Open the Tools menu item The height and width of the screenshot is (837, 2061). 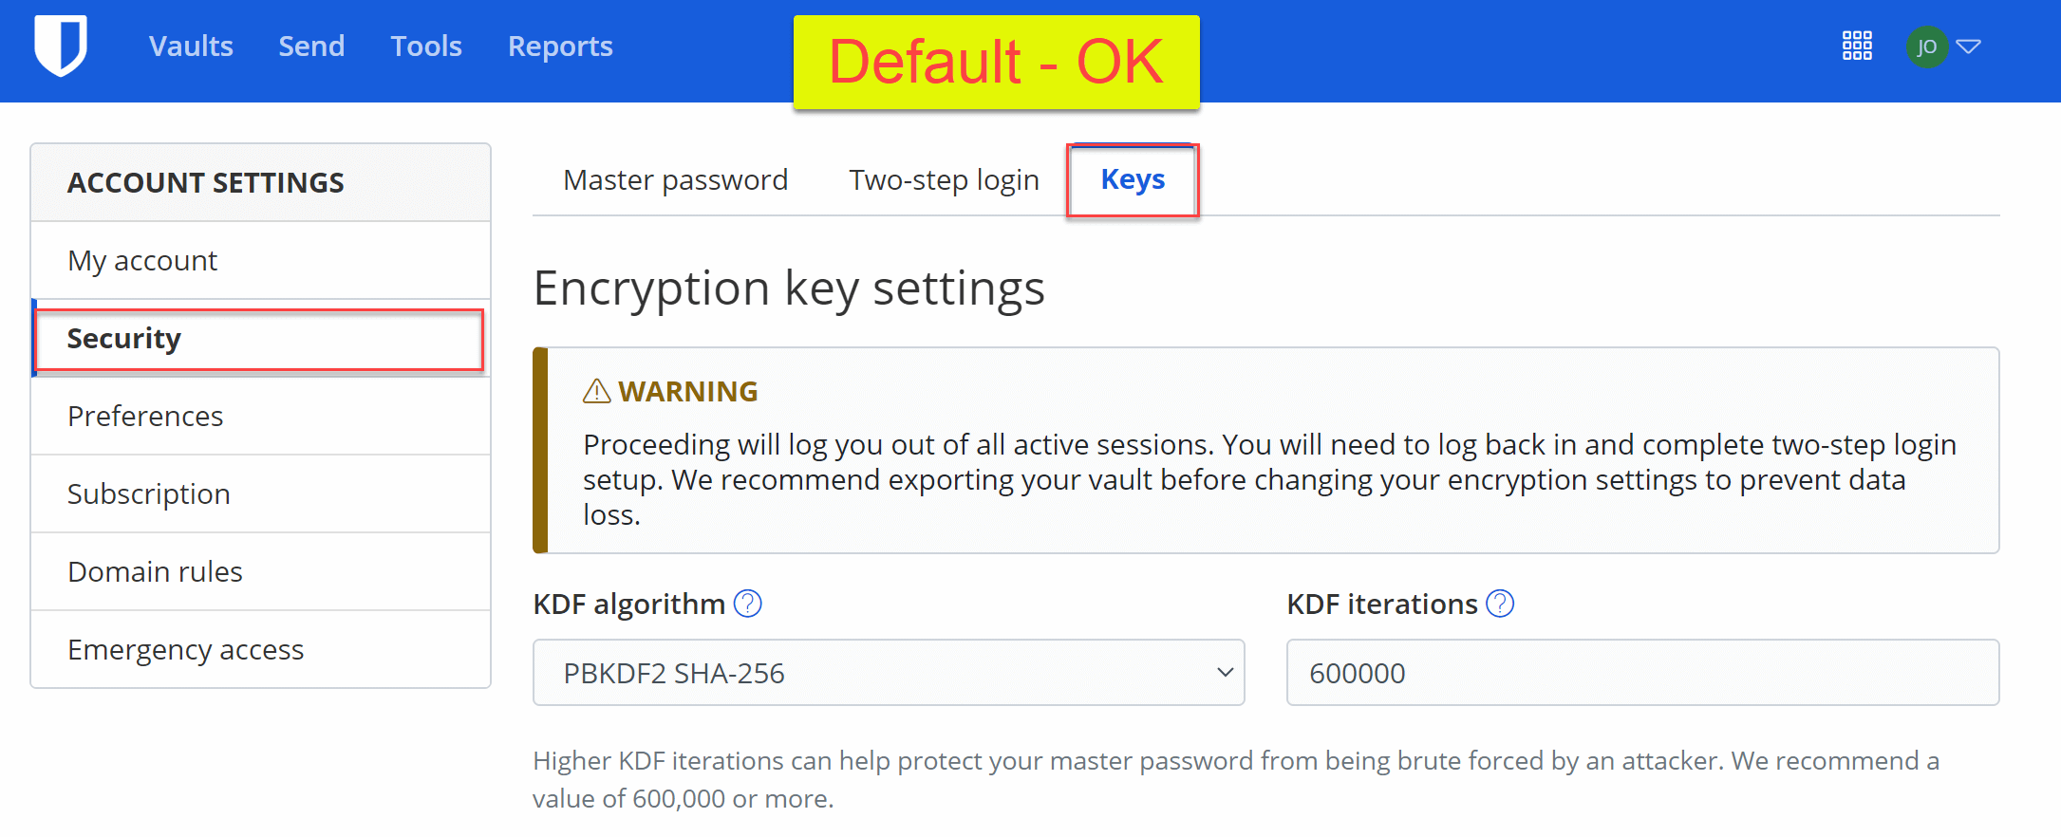click(426, 46)
